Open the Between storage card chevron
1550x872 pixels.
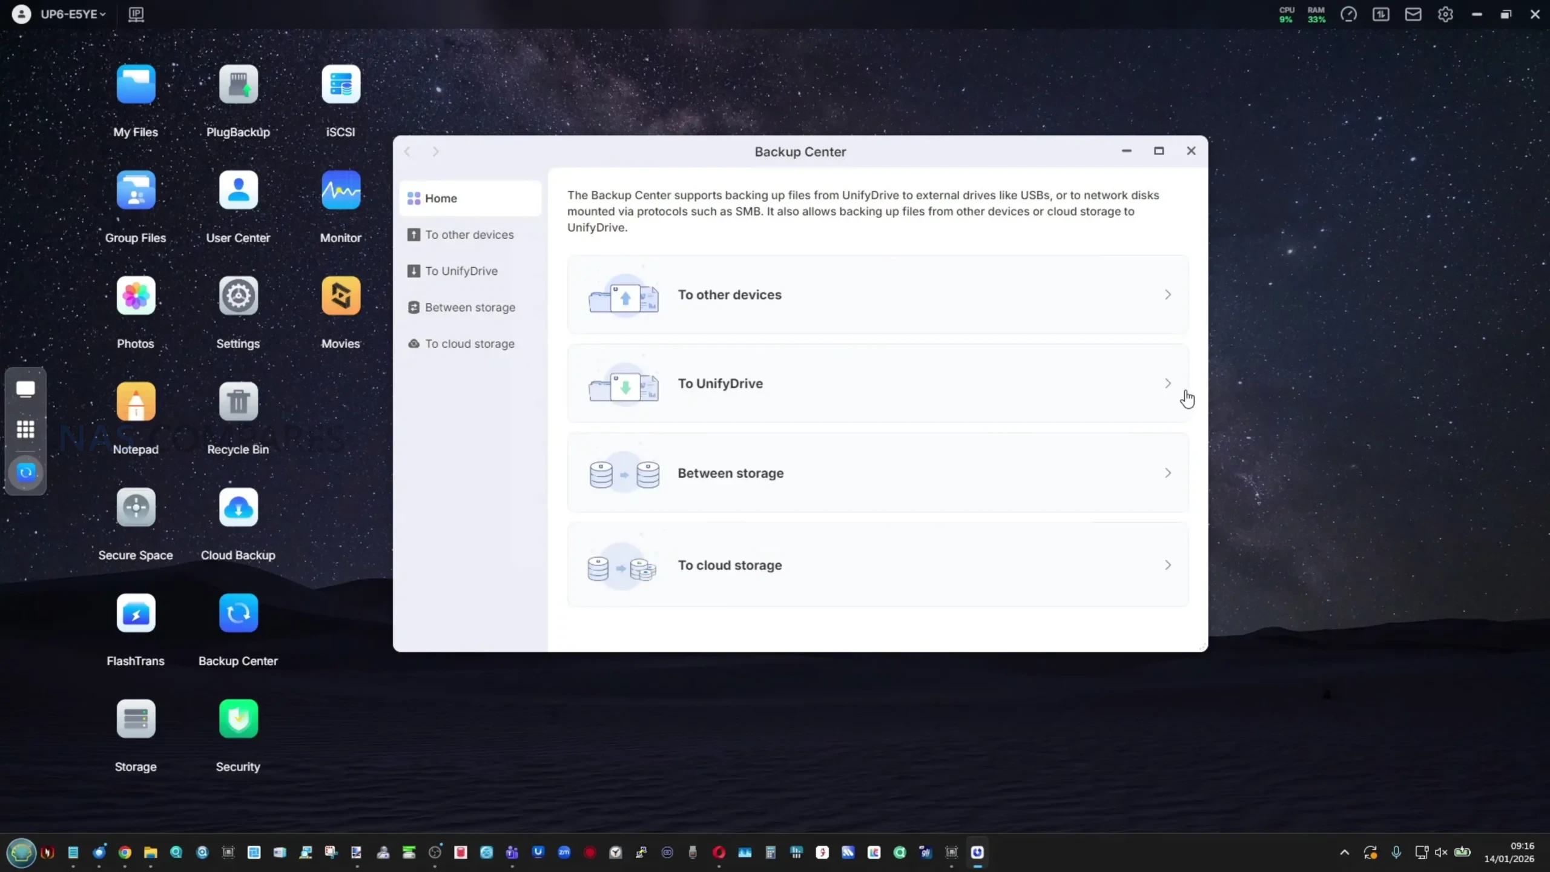[x=1167, y=473]
